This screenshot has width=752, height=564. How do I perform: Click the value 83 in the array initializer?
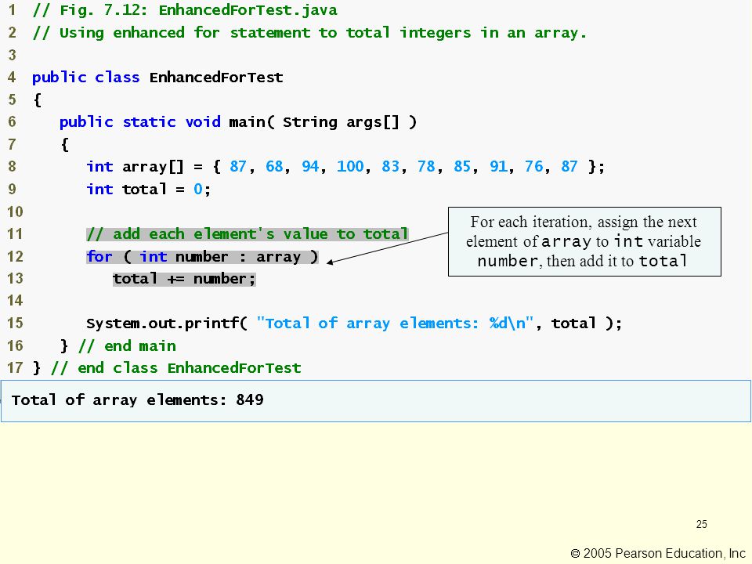(390, 166)
